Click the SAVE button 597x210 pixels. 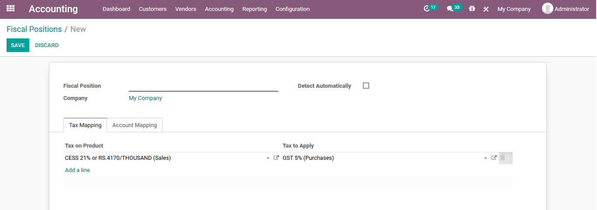[x=18, y=45]
